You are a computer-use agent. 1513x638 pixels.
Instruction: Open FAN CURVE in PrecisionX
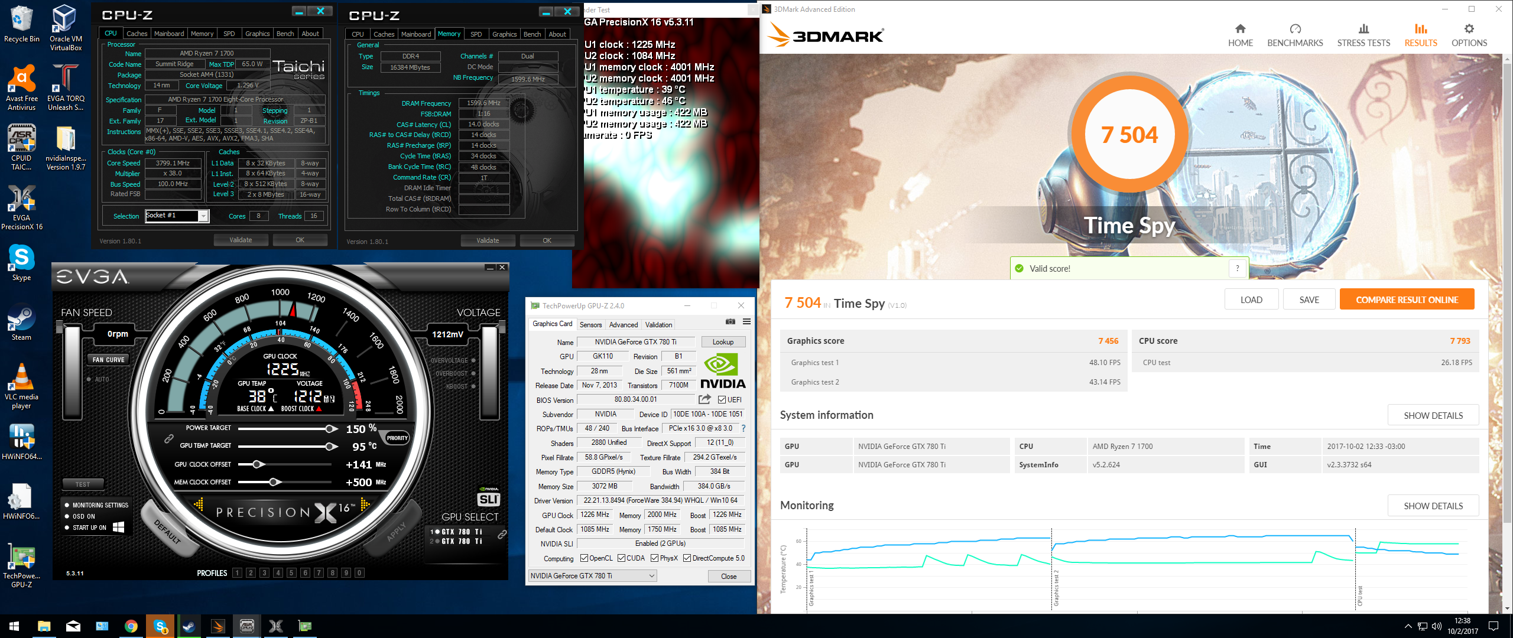tap(108, 360)
